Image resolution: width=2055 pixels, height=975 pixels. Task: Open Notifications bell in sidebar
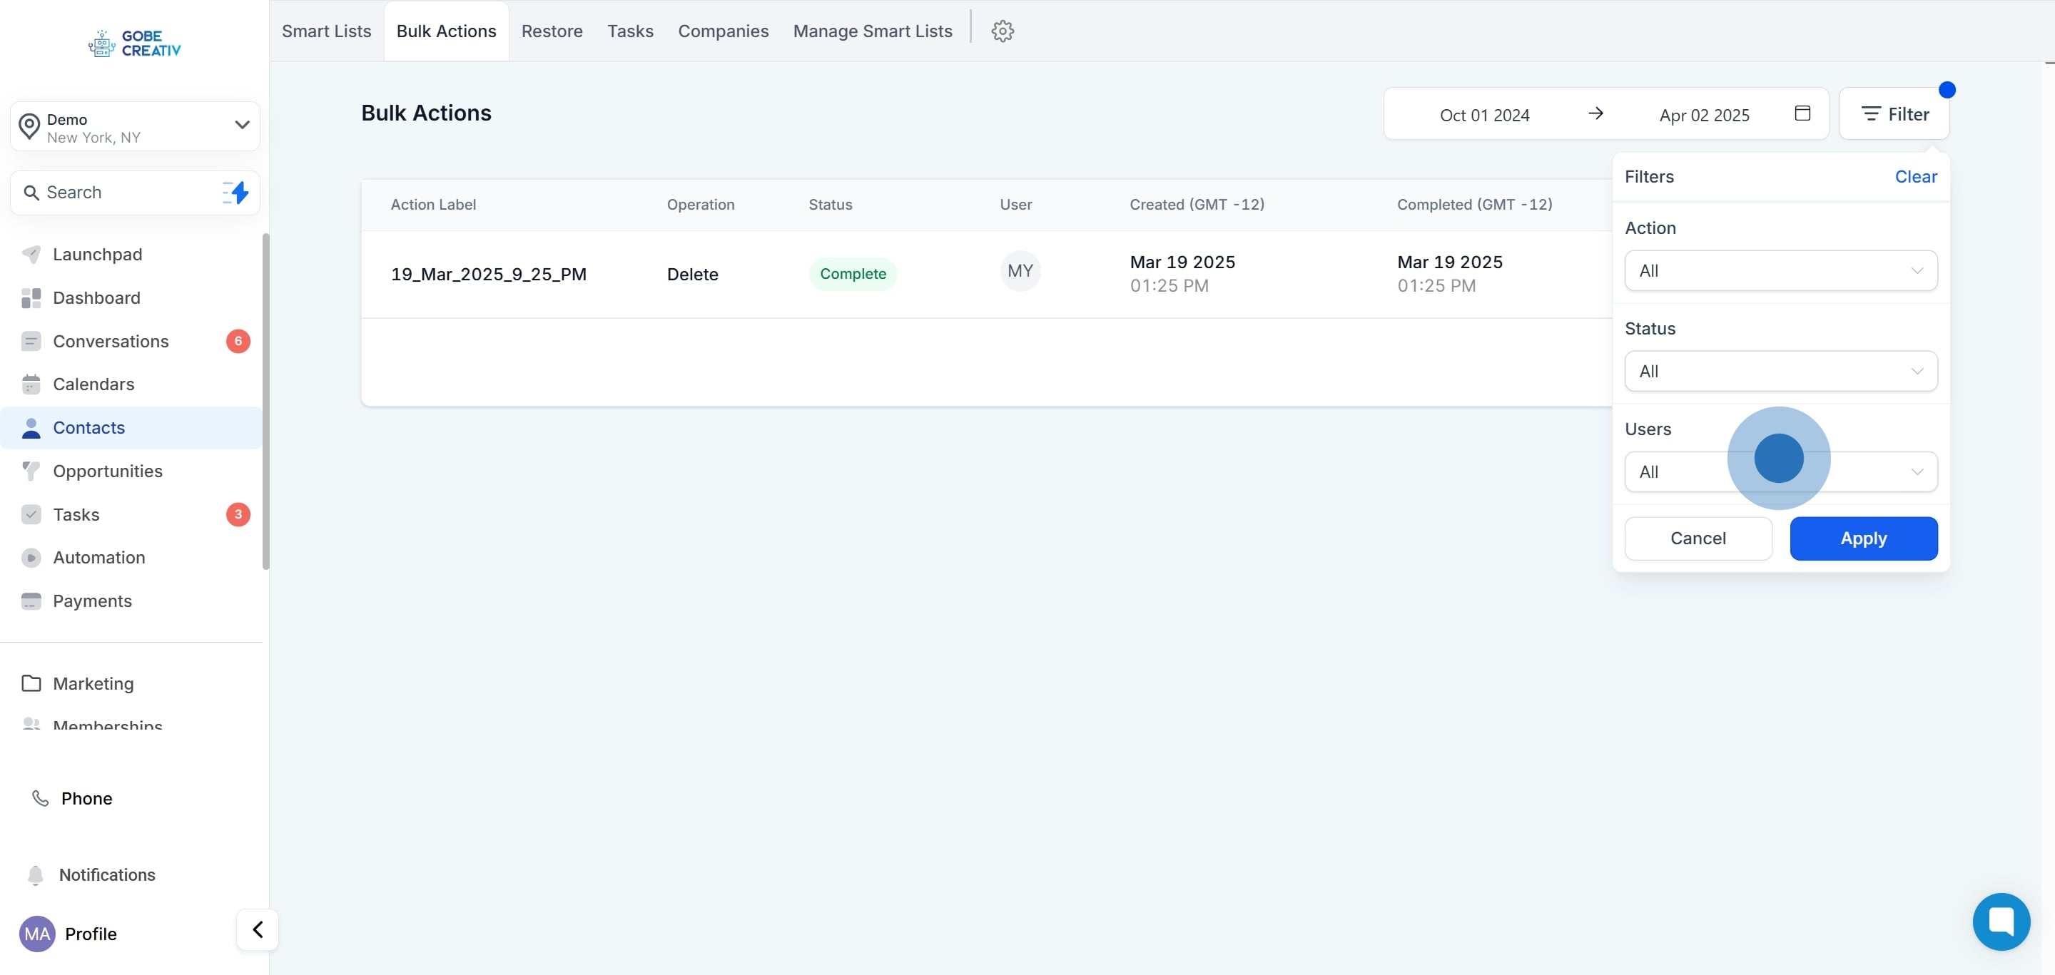[x=107, y=874]
